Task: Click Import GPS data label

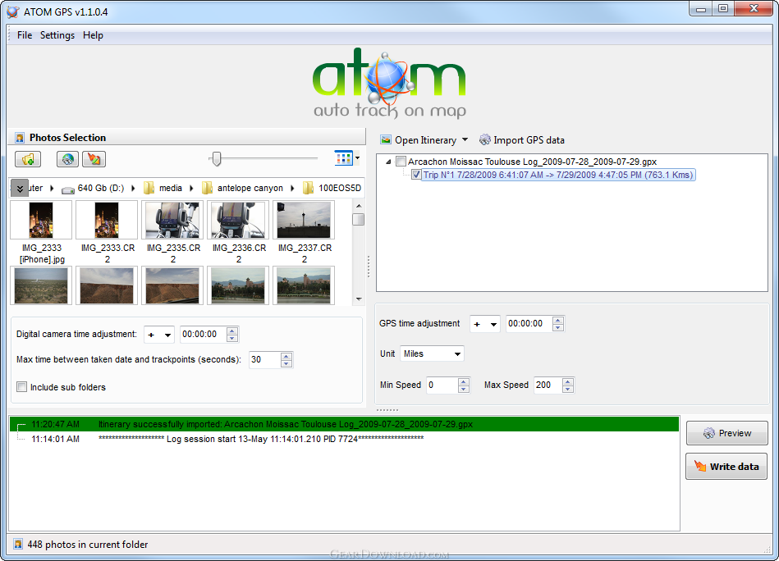Action: click(529, 140)
